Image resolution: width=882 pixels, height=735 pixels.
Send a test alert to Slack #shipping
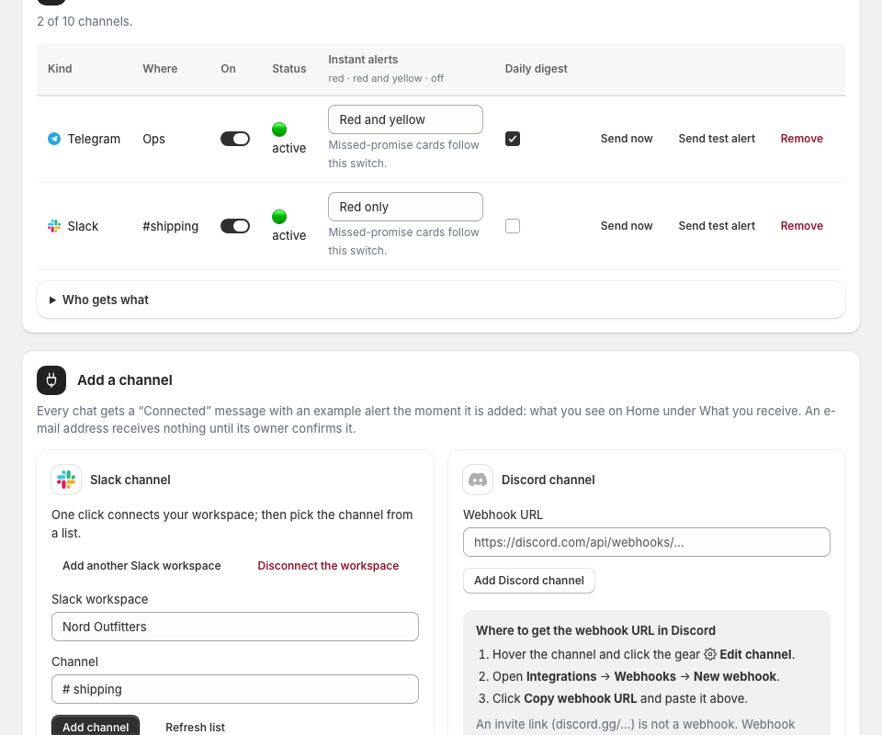pos(717,226)
